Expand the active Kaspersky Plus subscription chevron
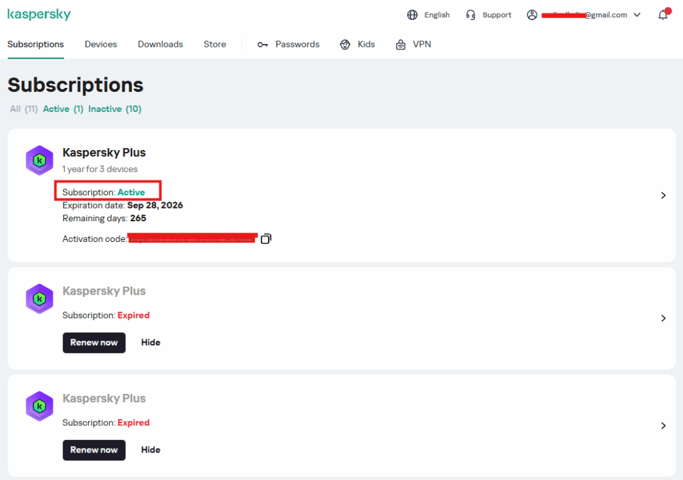Screen dimensions: 683x480 (663, 195)
